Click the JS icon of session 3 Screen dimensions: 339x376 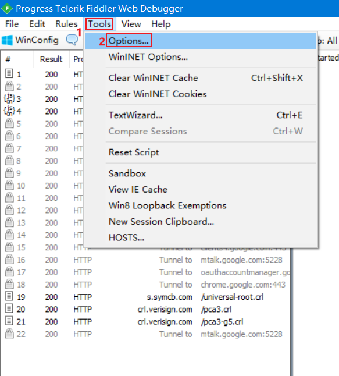click(x=9, y=98)
